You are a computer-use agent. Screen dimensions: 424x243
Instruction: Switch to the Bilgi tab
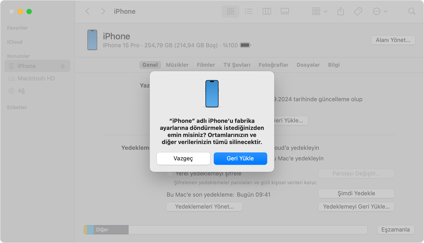click(334, 65)
